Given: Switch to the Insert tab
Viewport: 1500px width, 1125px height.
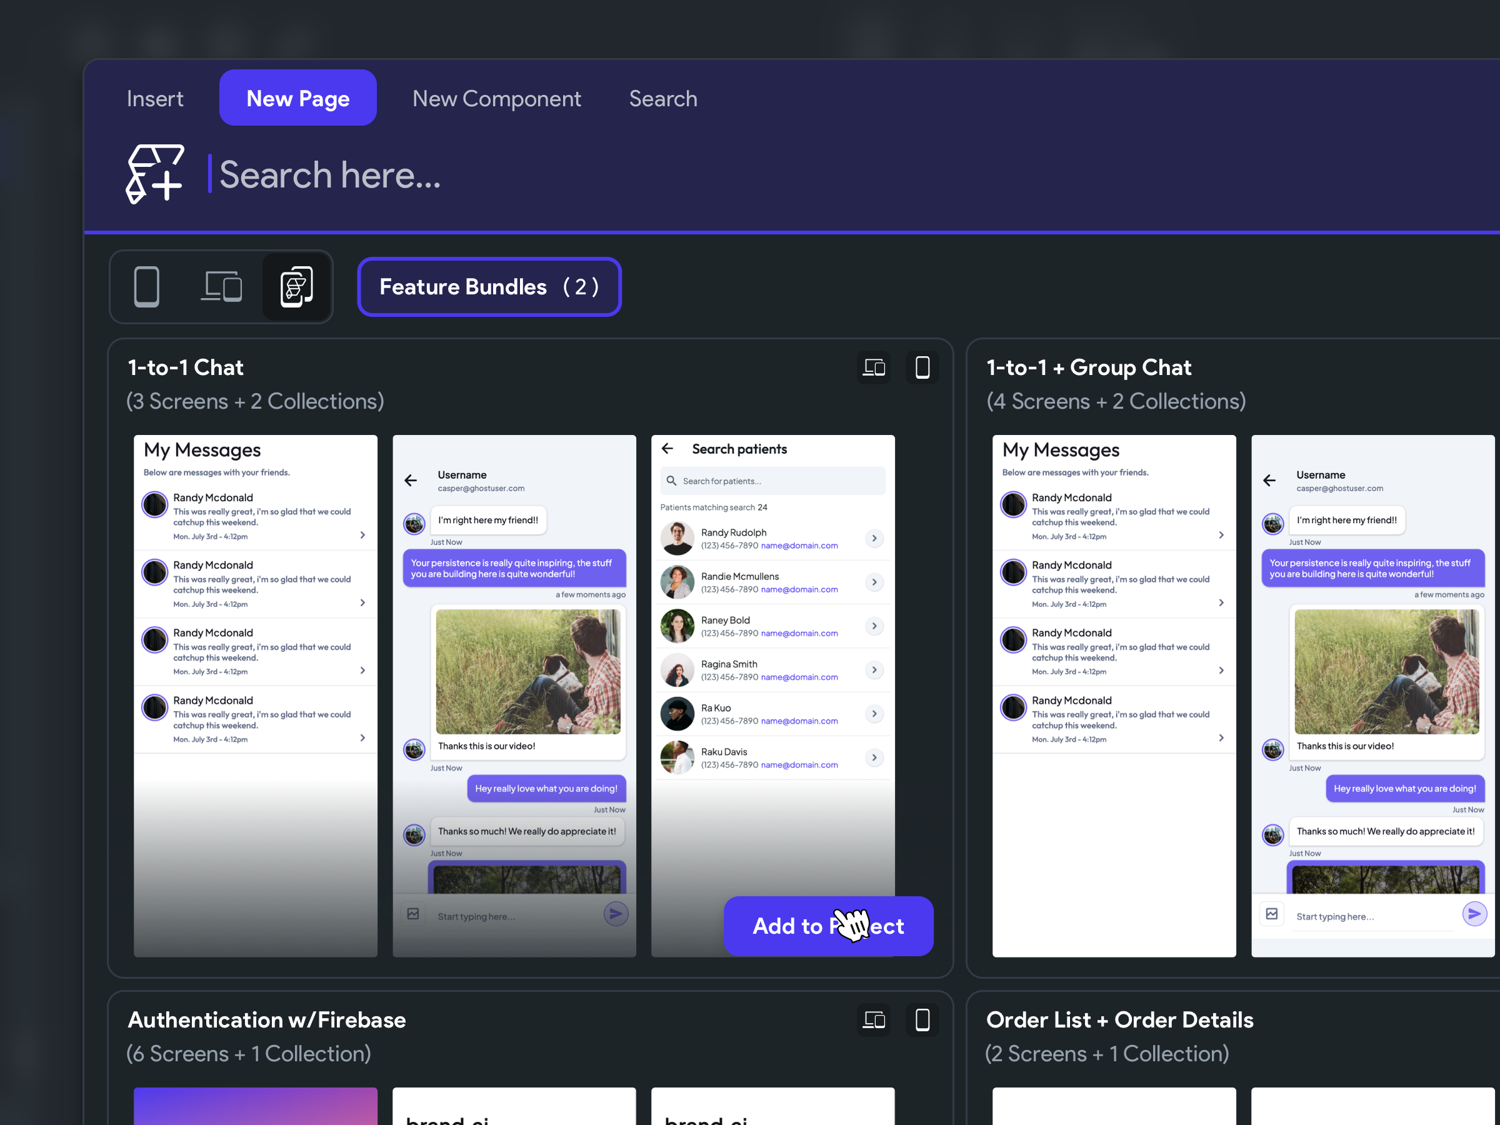Looking at the screenshot, I should coord(154,97).
